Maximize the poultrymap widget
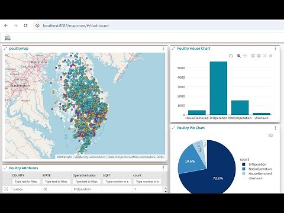 click(5, 49)
